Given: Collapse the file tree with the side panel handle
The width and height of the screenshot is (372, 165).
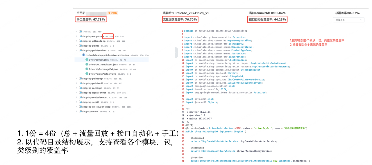Looking at the screenshot, I should click(x=176, y=53).
